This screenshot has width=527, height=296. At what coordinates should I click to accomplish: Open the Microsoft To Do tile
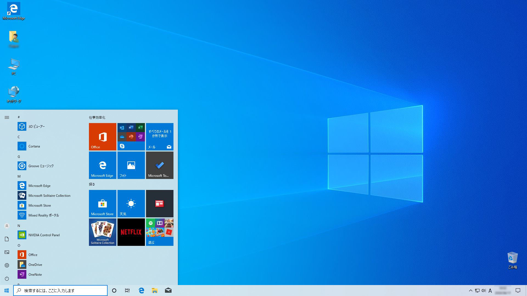point(160,165)
